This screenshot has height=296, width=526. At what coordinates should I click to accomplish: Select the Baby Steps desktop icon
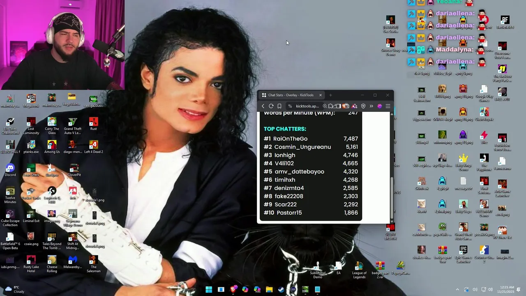[x=463, y=206]
